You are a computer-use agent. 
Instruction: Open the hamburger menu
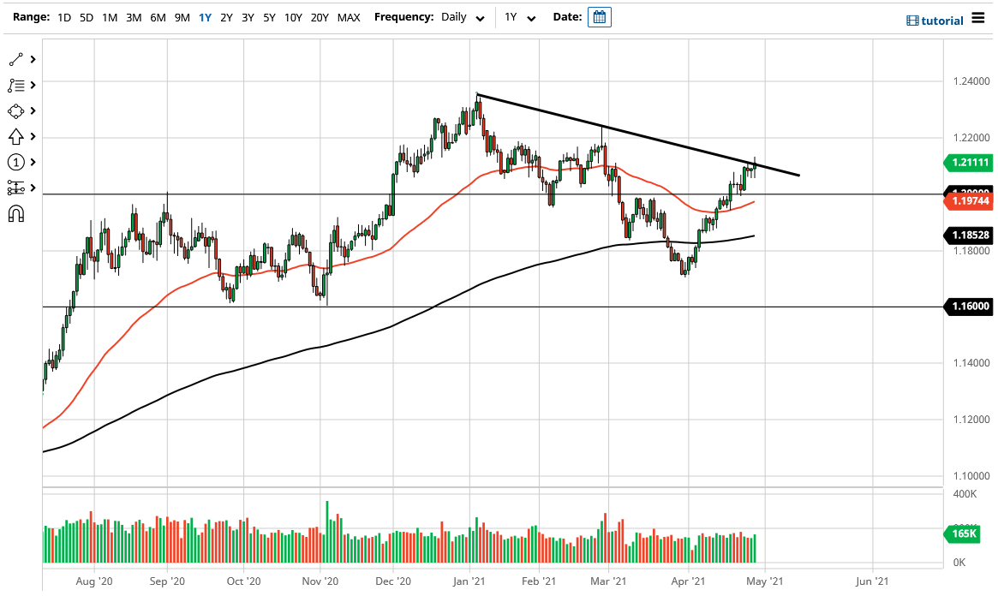pyautogui.click(x=977, y=18)
